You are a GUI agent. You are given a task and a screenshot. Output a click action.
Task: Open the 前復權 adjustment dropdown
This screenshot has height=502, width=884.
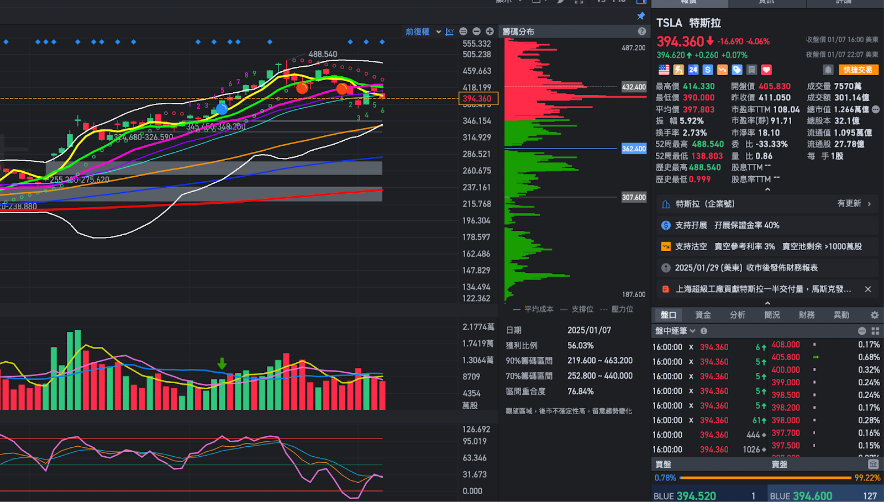[423, 31]
